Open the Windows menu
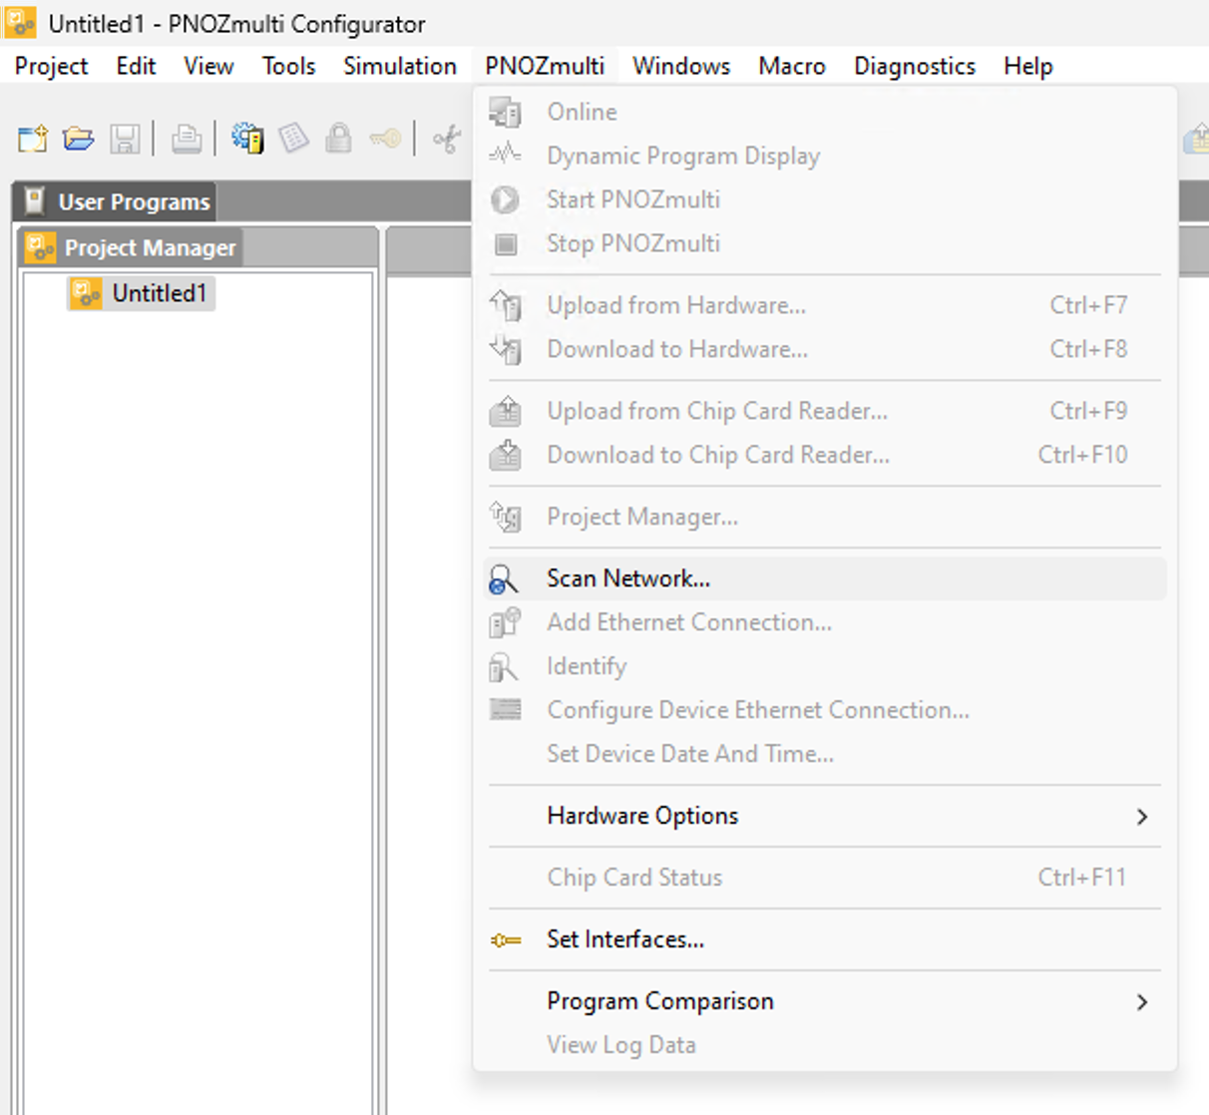Image resolution: width=1209 pixels, height=1115 pixels. point(681,66)
